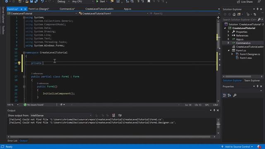Click the lightbulb quick actions icon
The image size is (265, 149).
tap(19, 63)
